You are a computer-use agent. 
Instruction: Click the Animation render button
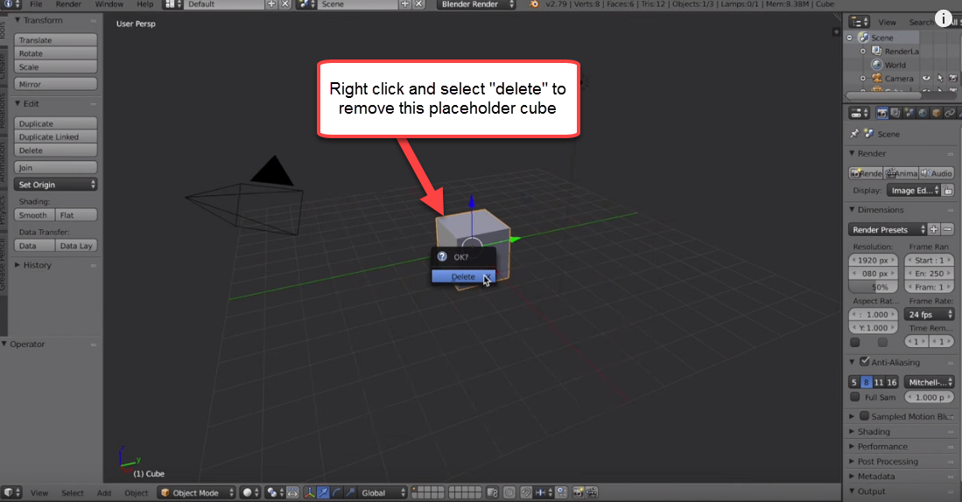click(902, 173)
